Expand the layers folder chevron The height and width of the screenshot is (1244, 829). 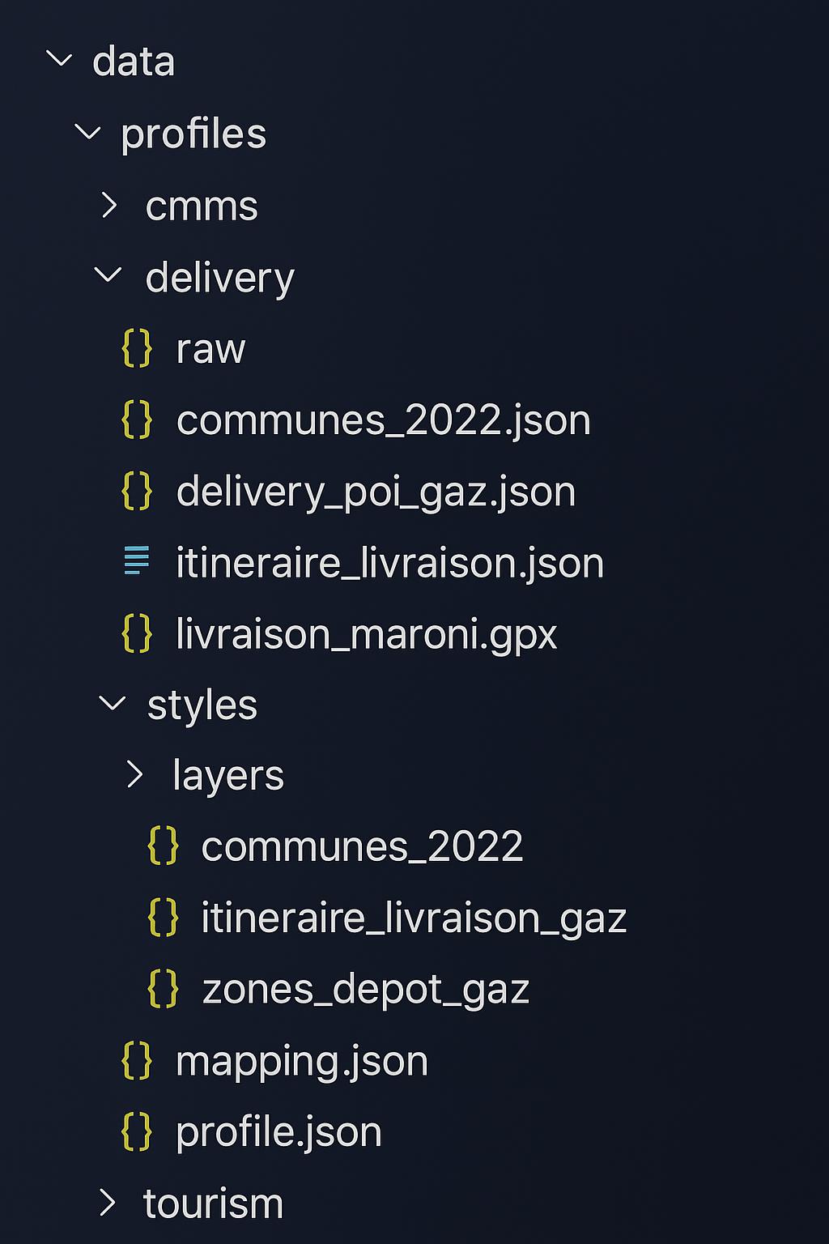(135, 775)
